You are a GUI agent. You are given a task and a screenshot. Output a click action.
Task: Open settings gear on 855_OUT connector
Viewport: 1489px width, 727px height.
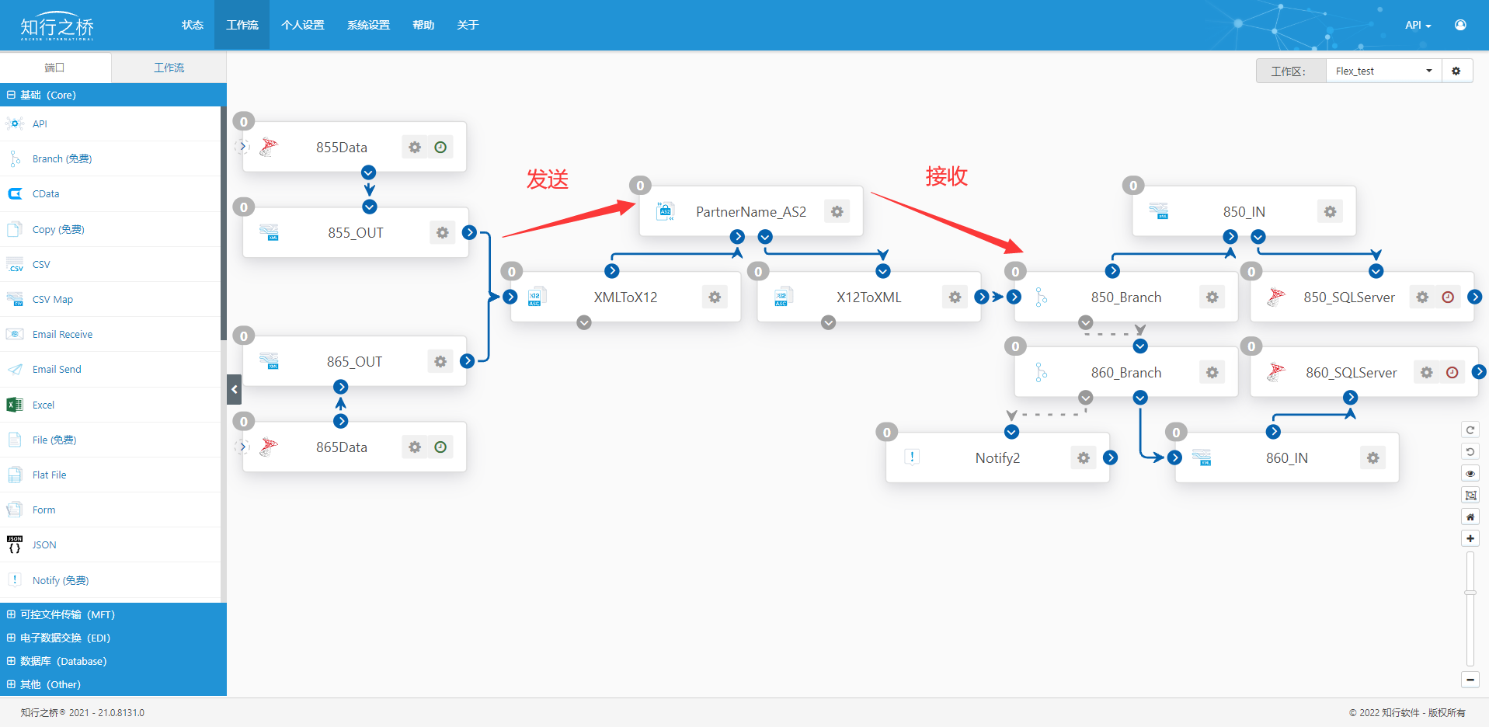[x=442, y=232]
